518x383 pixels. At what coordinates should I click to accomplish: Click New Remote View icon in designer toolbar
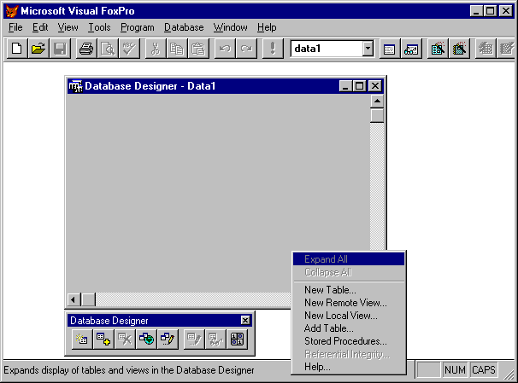[x=146, y=339]
